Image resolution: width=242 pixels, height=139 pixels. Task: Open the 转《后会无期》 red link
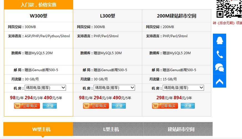click(x=227, y=23)
